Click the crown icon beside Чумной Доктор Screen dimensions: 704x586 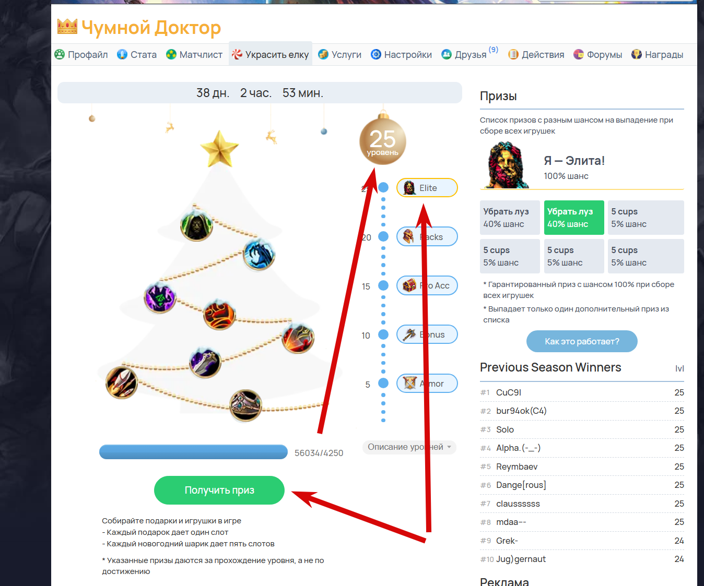[x=67, y=26]
